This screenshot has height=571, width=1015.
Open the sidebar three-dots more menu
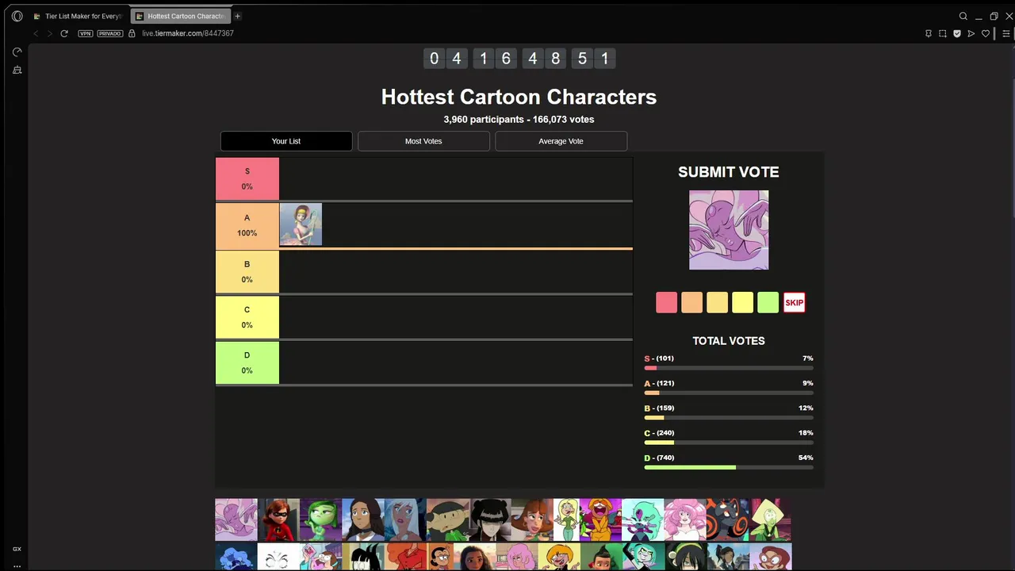(17, 565)
